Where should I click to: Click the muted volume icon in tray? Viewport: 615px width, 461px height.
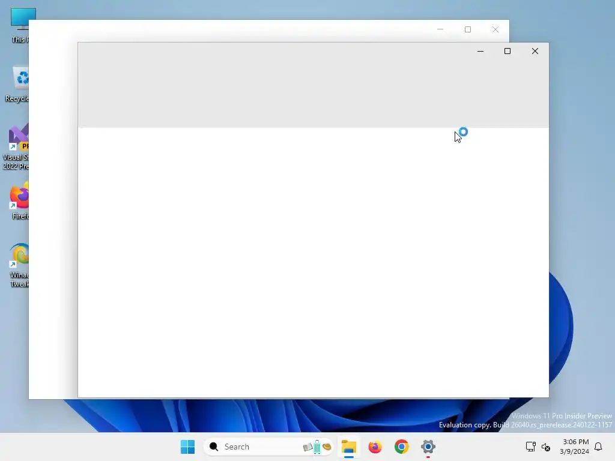[x=545, y=447]
